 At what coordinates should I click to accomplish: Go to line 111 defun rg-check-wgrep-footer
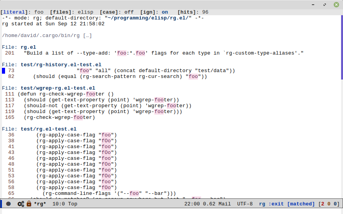click(59, 94)
